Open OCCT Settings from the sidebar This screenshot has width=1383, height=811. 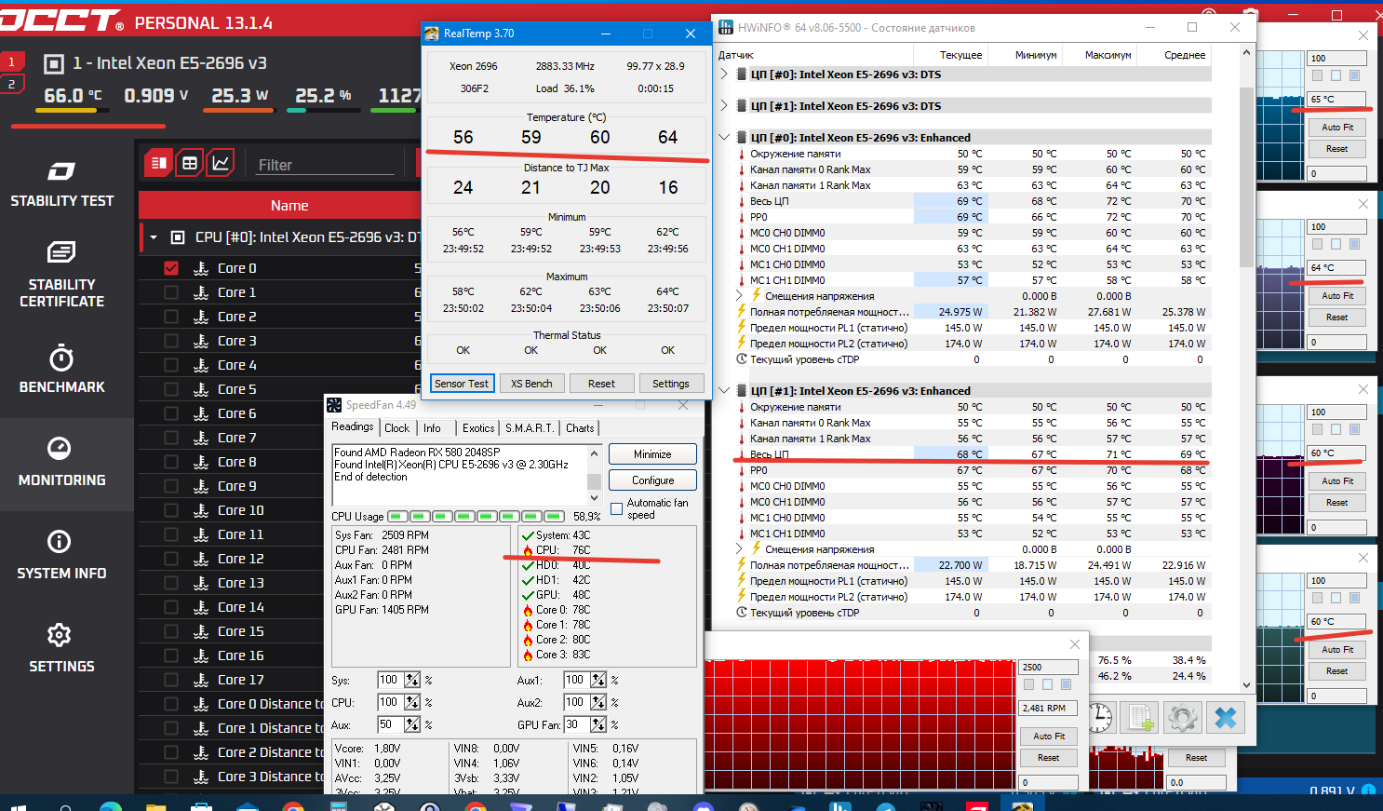pyautogui.click(x=61, y=648)
